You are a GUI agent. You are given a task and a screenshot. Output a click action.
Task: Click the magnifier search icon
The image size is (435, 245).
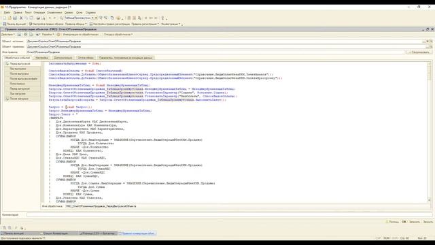coord(61,18)
